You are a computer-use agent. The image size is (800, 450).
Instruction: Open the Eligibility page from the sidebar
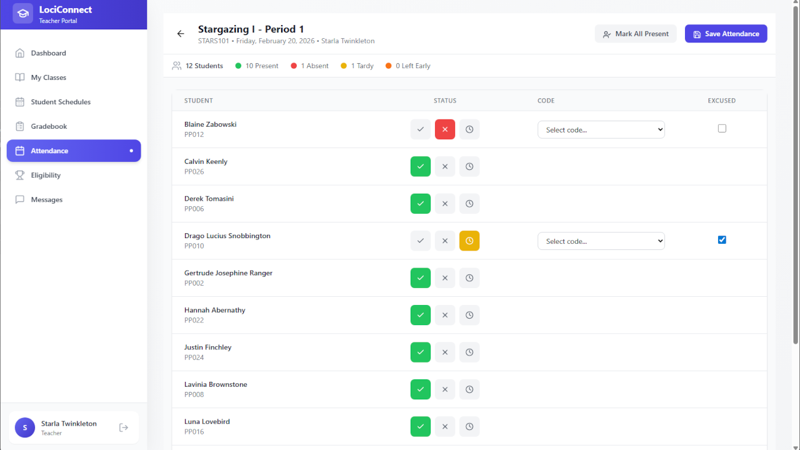tap(46, 175)
